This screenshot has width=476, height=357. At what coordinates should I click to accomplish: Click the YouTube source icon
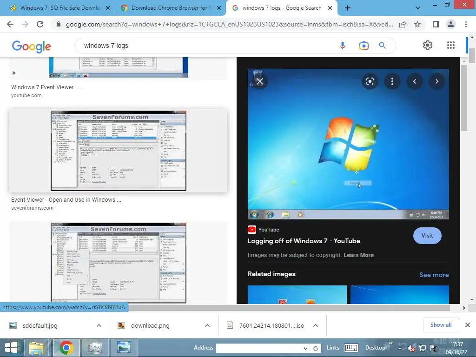tap(251, 230)
